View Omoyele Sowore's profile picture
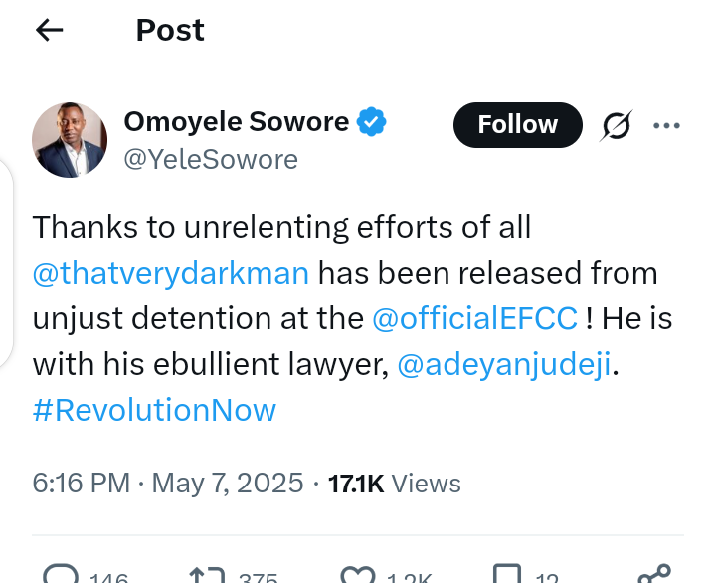 [70, 140]
